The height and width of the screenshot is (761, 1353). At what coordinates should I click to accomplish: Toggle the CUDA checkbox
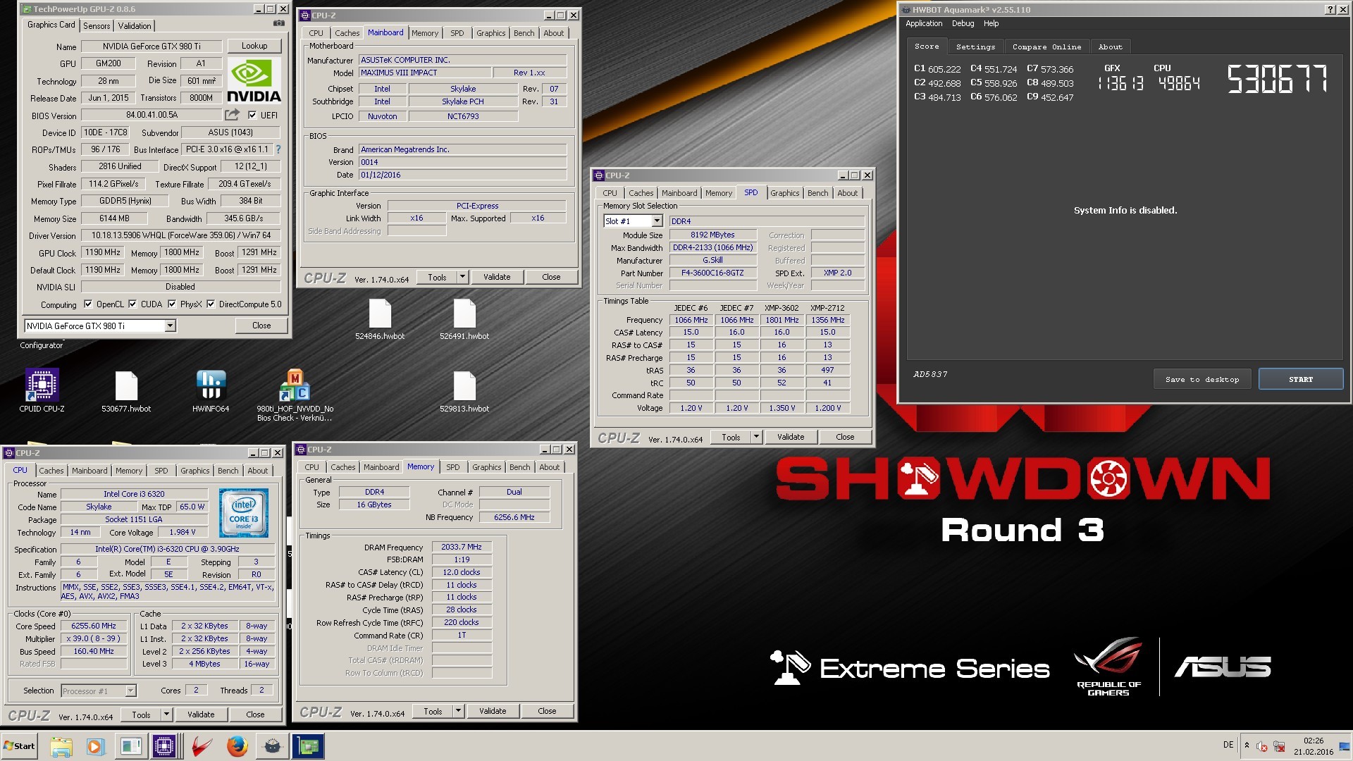point(132,304)
